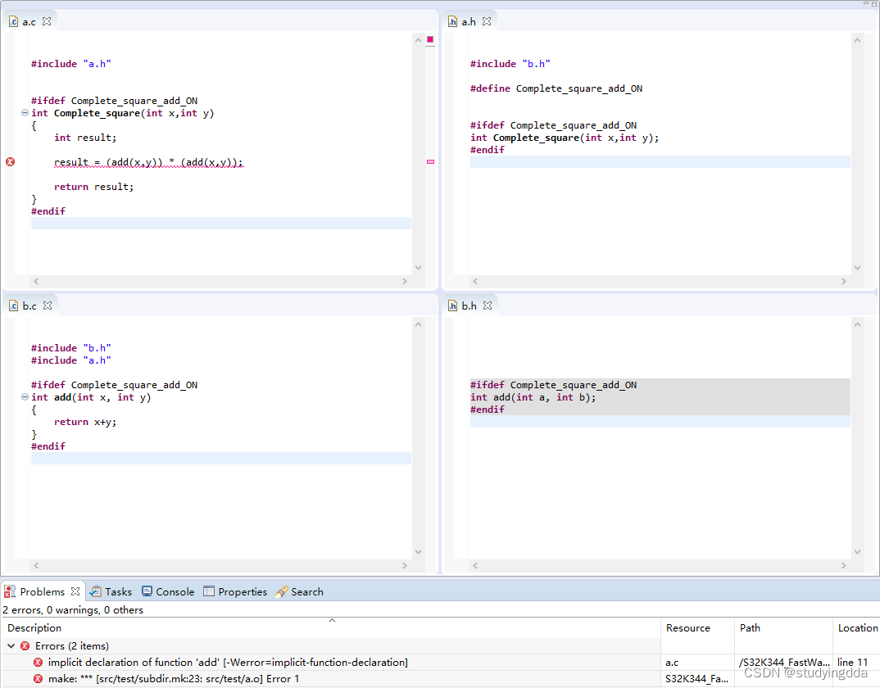Click the Problems view icon
This screenshot has height=688, width=880.
click(10, 591)
